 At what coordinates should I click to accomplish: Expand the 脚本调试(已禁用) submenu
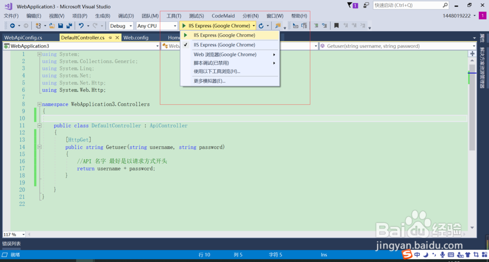click(230, 63)
